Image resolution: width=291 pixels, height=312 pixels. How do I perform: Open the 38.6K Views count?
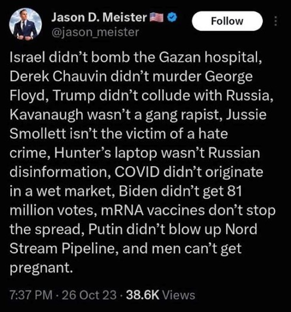[x=160, y=295]
